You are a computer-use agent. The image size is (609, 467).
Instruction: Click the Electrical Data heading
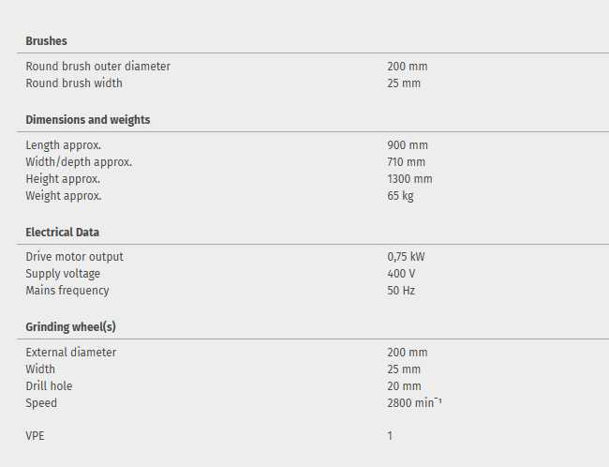62,232
